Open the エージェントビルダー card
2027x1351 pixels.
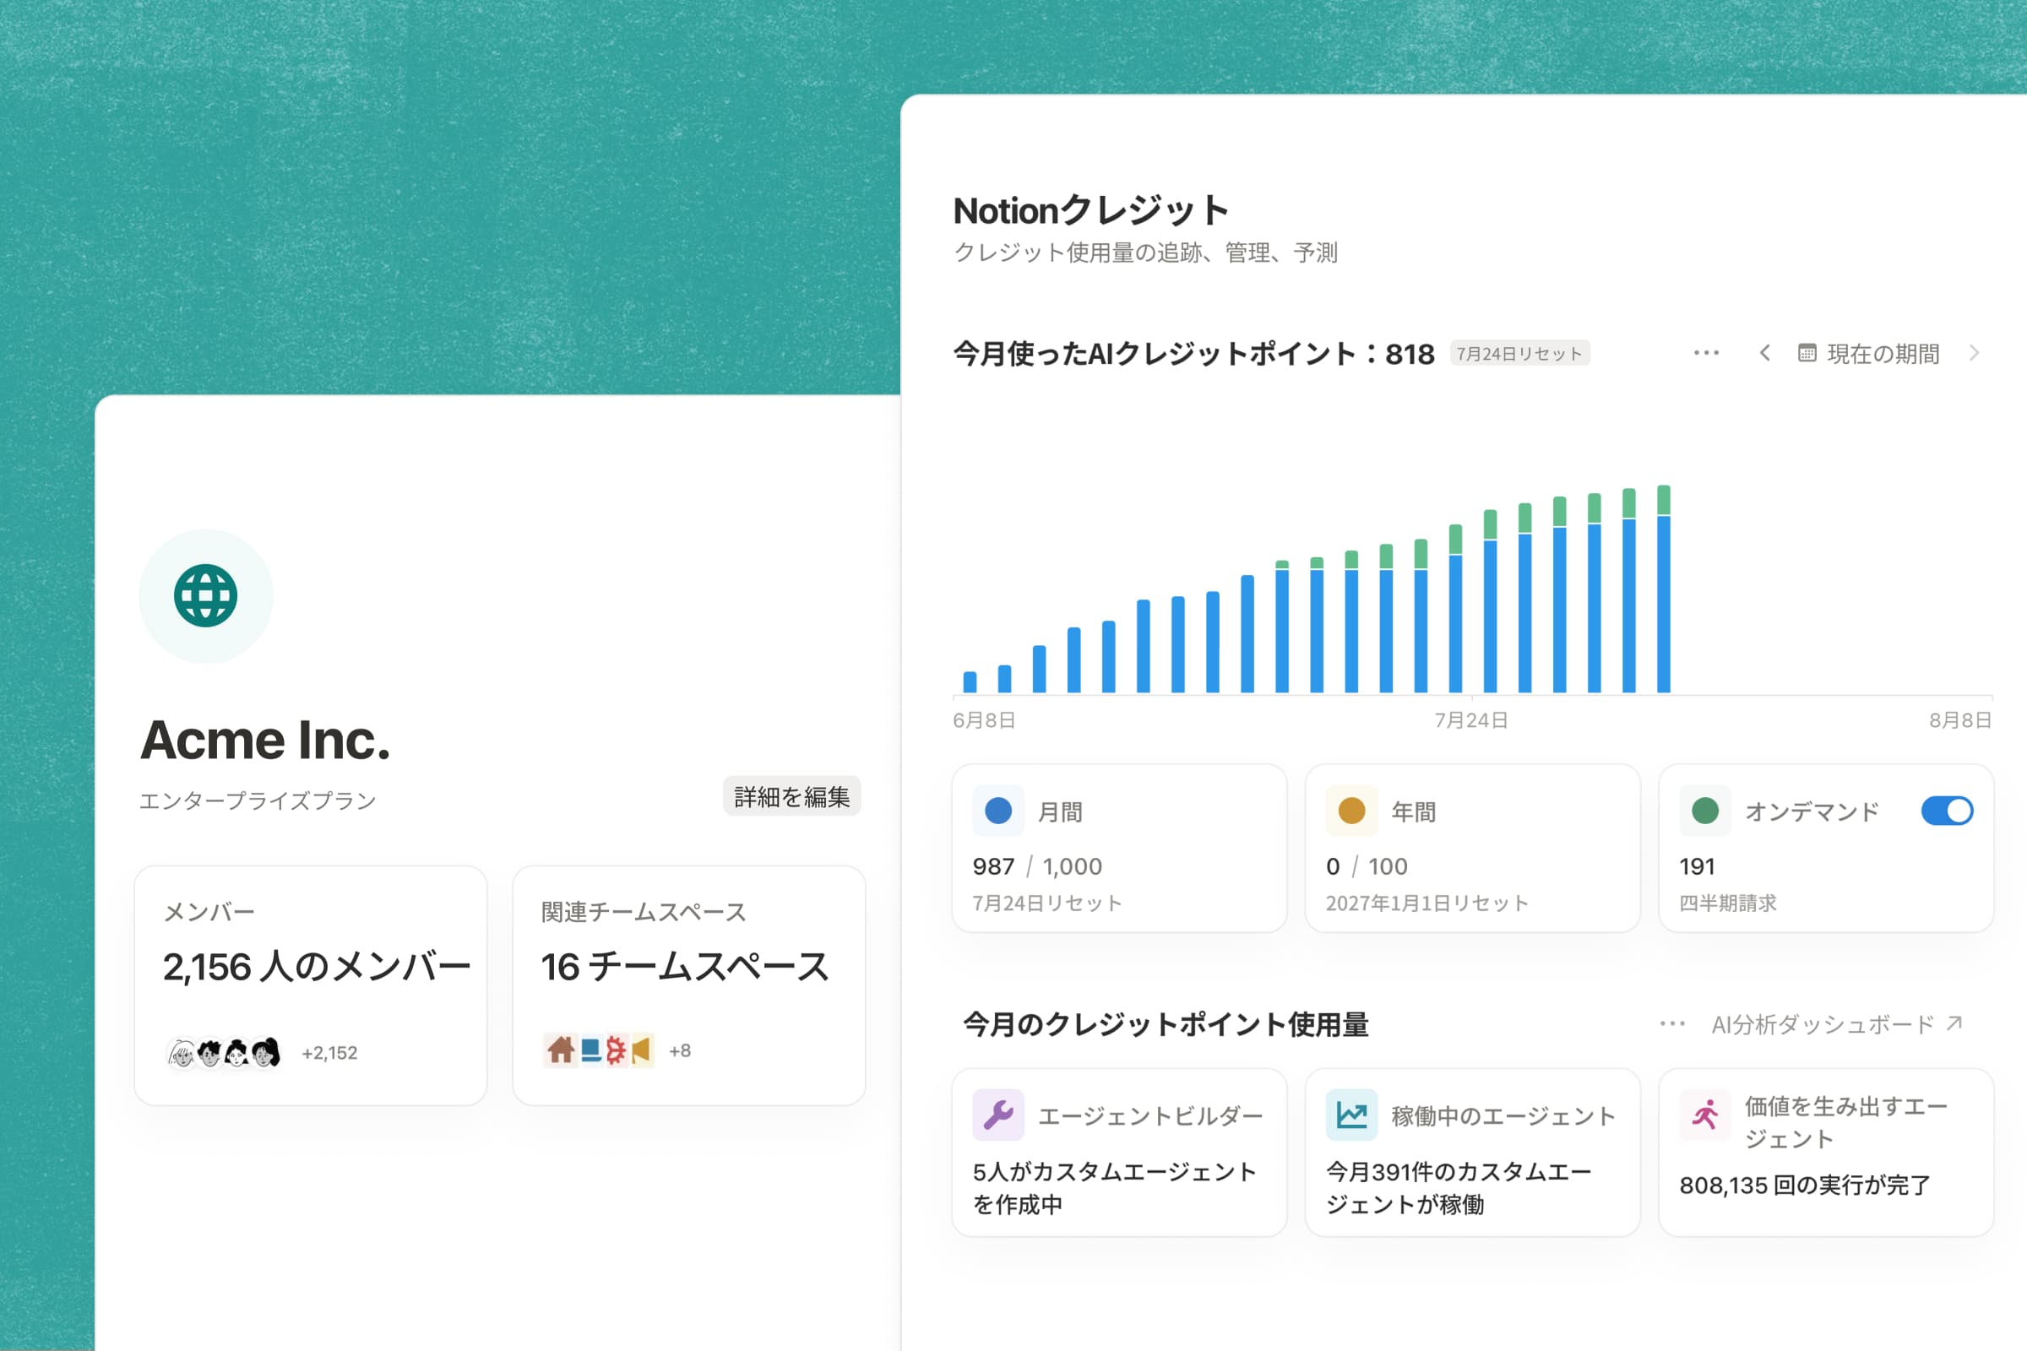click(x=1120, y=1152)
